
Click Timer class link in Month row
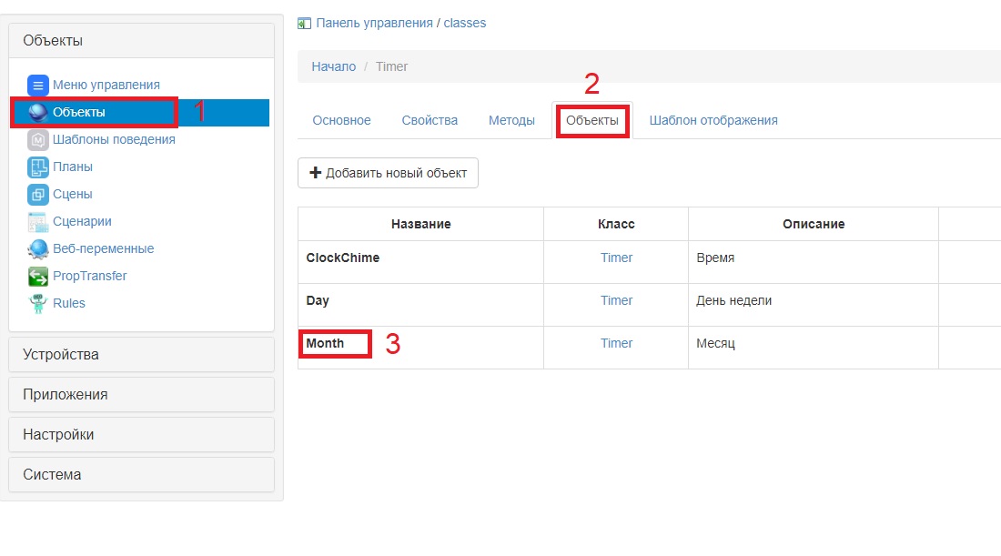616,343
